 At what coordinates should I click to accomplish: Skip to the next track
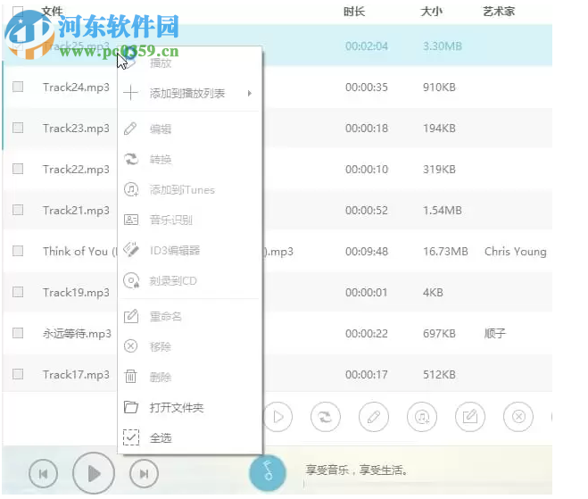(144, 474)
